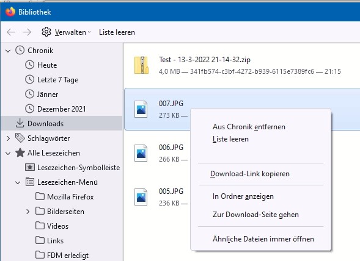
Task: Choose Aus Chronik entfernen from context menu
Action: tap(249, 127)
